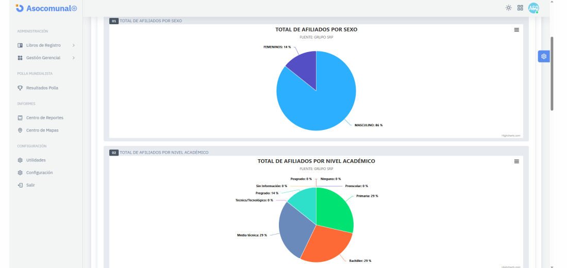The image size is (567, 268).
Task: Click the 'MASCULINO: 86 %' label
Action: [x=369, y=125]
